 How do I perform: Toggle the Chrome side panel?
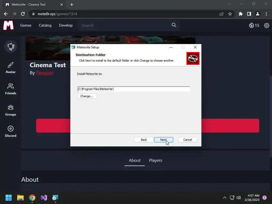pyautogui.click(x=249, y=14)
